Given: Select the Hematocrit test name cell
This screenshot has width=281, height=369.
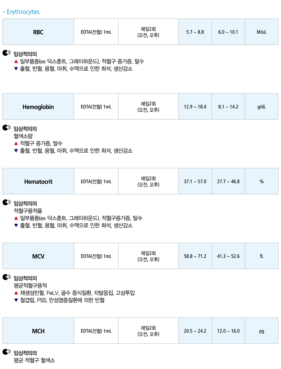Looking at the screenshot, I should 38,181.
